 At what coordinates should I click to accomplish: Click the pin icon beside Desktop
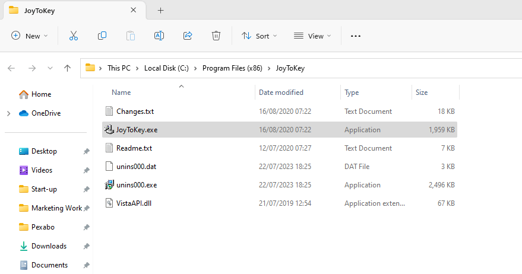pos(87,151)
